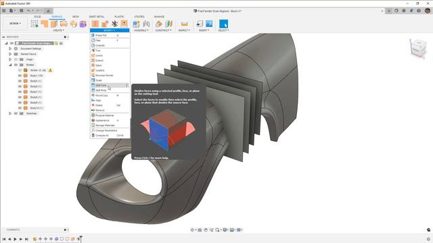Open the Inspect dropdown menu

coord(184,30)
